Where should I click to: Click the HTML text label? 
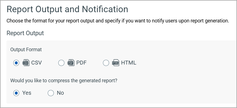(128, 63)
